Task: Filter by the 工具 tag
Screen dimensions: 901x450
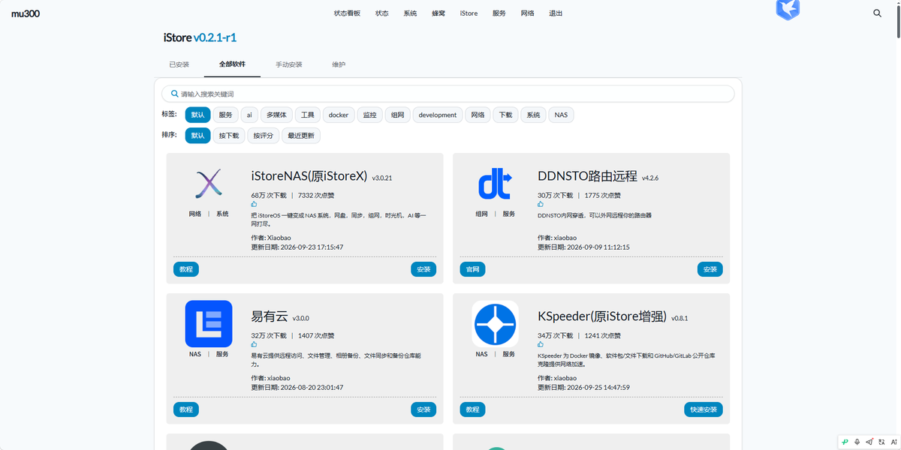Action: coord(308,115)
